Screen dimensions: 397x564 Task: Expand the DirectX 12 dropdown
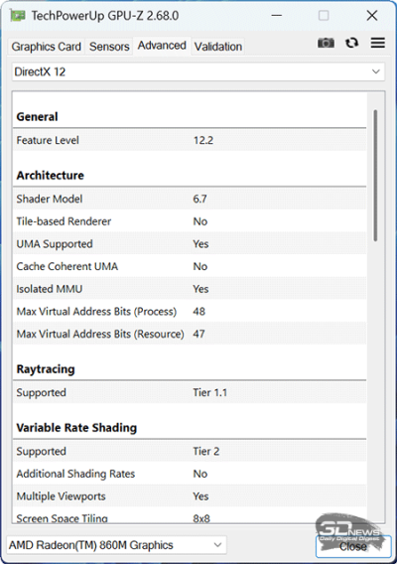pyautogui.click(x=198, y=71)
